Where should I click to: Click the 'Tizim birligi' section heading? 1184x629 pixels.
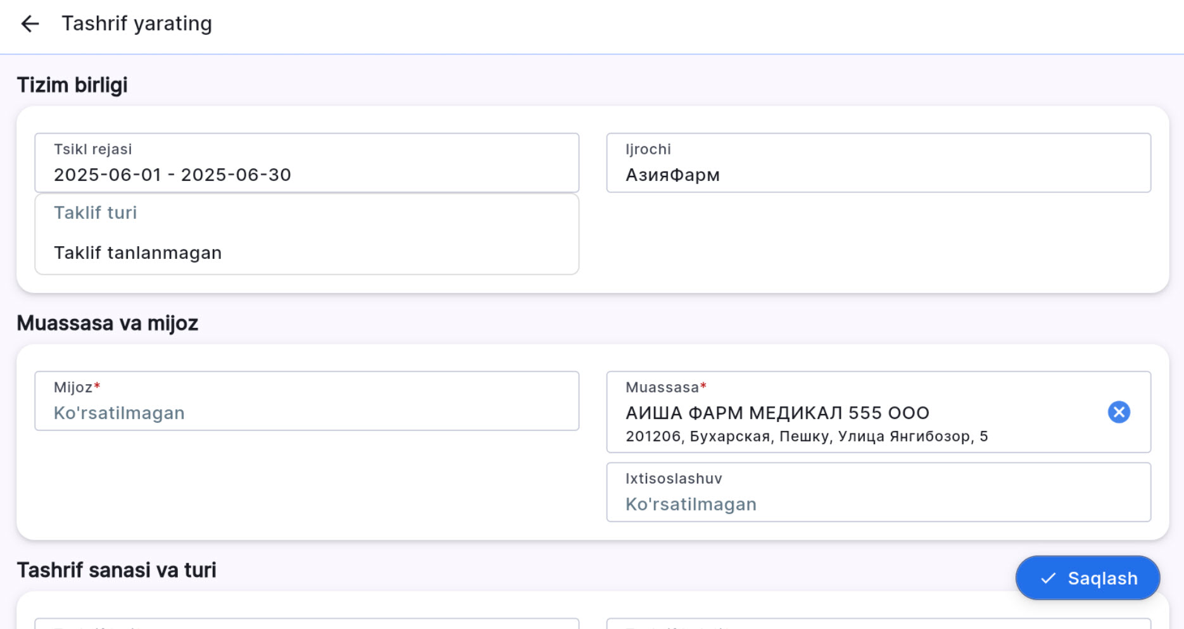pos(72,85)
